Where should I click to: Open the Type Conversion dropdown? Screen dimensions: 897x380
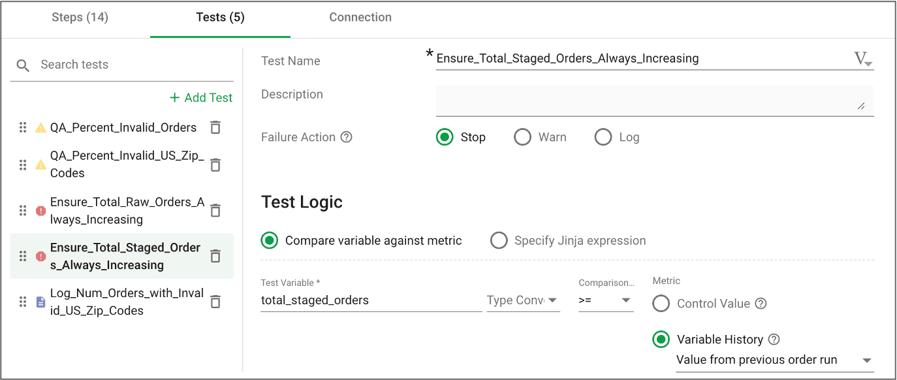pyautogui.click(x=523, y=300)
